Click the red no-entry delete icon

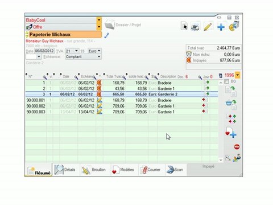(237, 147)
